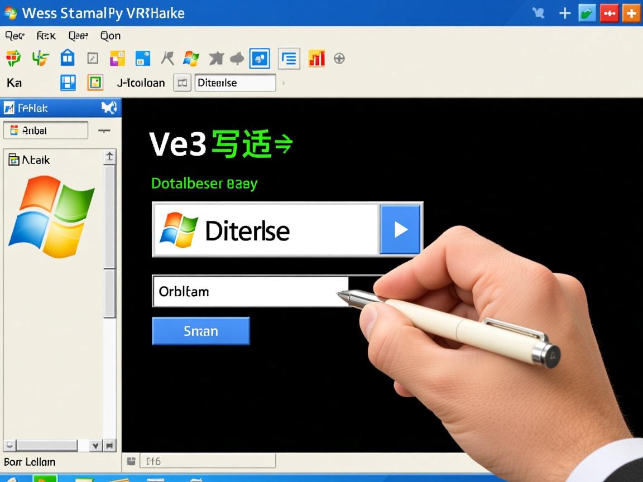Click the horizontal scrollbar under the side panel
Image resolution: width=643 pixels, height=482 pixels.
(x=46, y=445)
